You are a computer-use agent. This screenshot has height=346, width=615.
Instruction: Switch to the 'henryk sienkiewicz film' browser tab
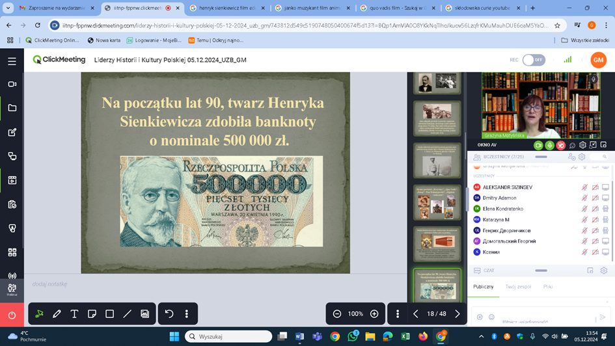click(228, 8)
